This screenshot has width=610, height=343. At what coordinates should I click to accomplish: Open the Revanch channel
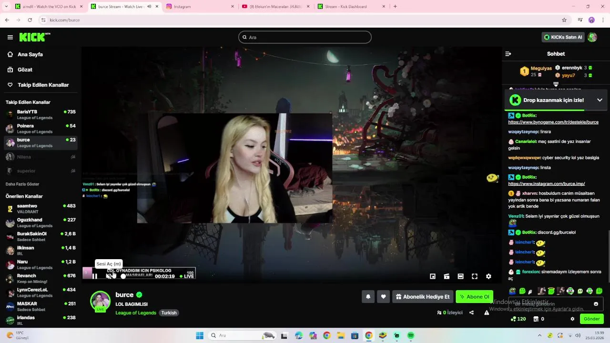pos(41,278)
